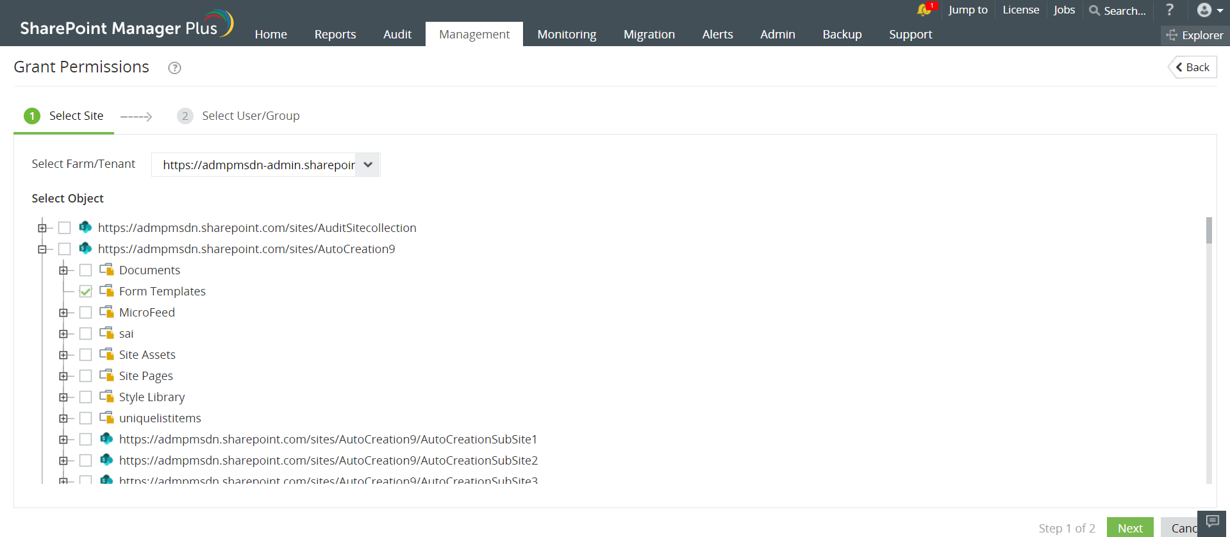Open the Backup tab
Screen dimensions: 1230x537
[842, 34]
